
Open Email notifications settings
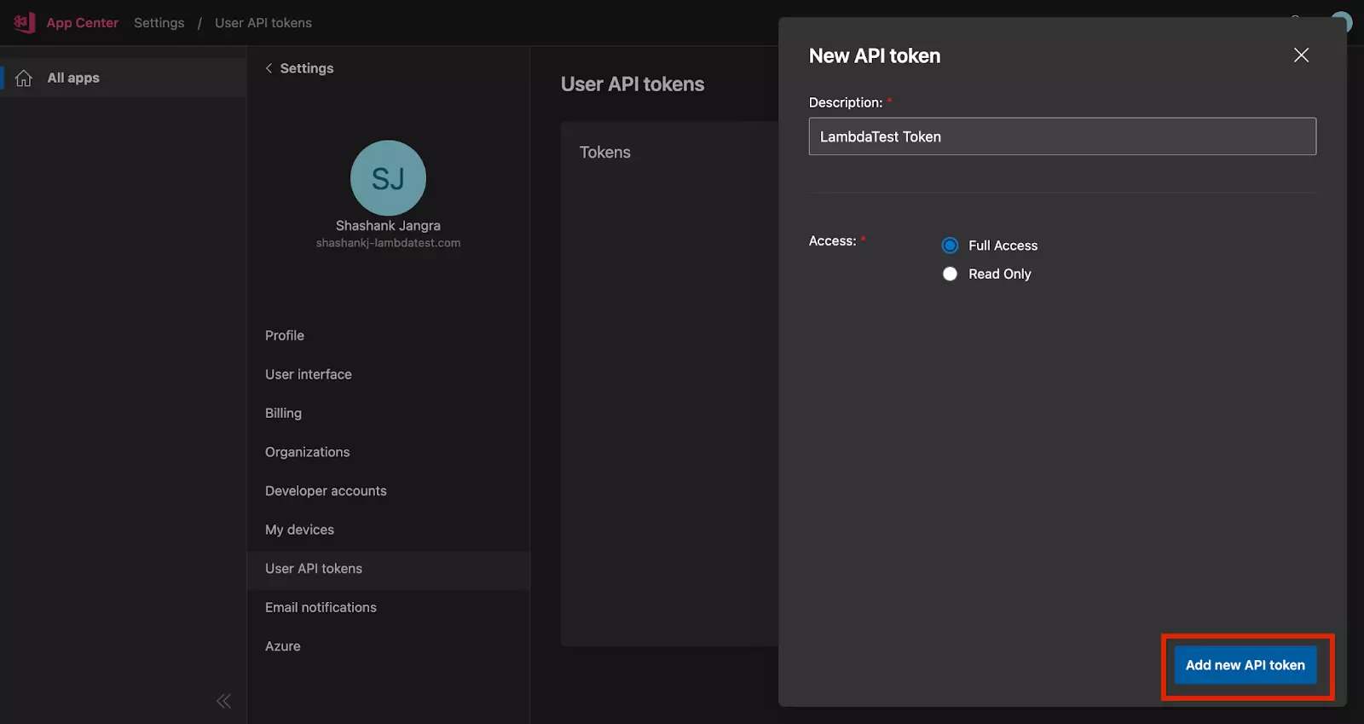coord(321,607)
